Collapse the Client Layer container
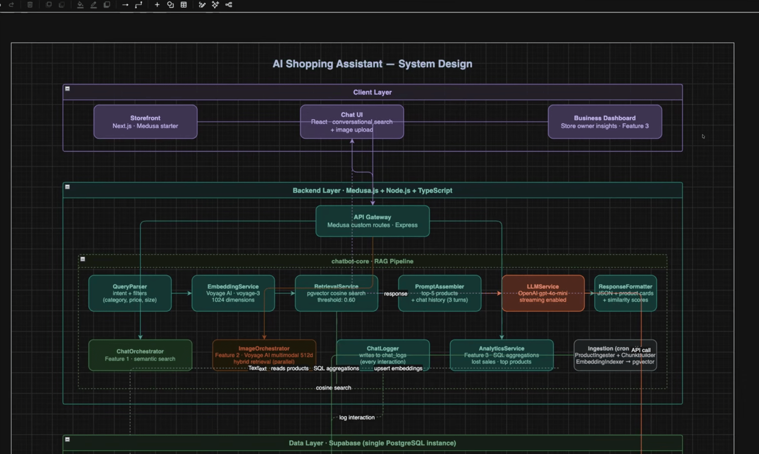 click(x=67, y=89)
